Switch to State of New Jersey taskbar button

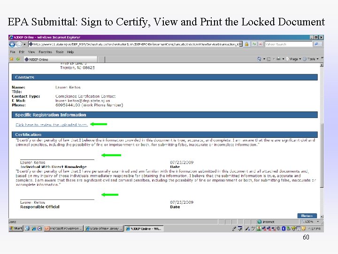coord(104,229)
